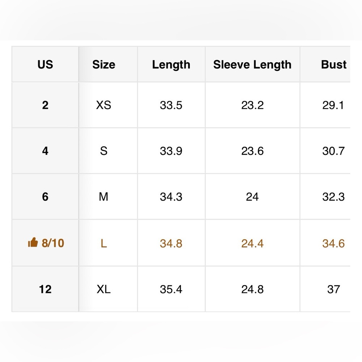Click the thumbs-up recommended size icon

(x=33, y=243)
